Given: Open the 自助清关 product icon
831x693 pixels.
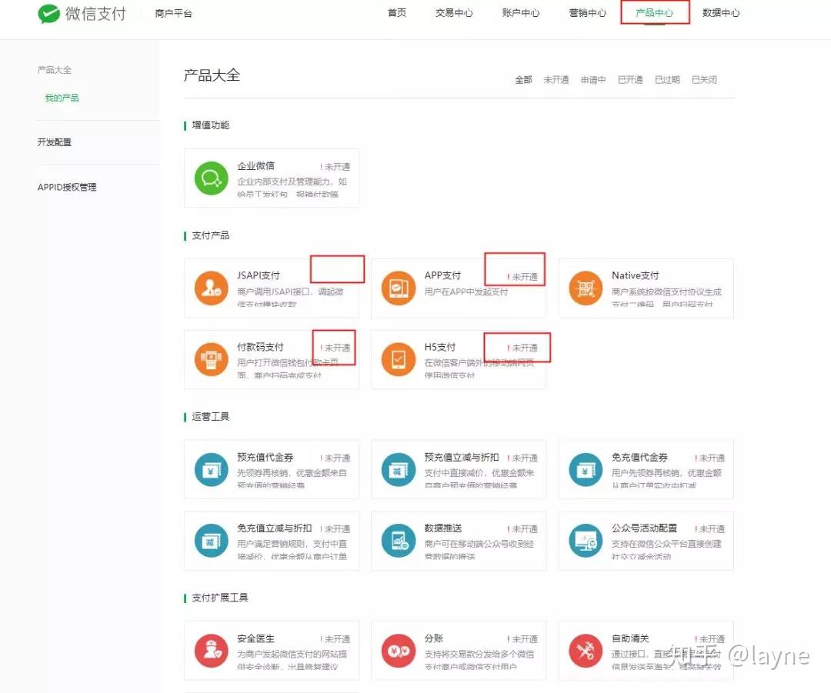Looking at the screenshot, I should (x=586, y=651).
